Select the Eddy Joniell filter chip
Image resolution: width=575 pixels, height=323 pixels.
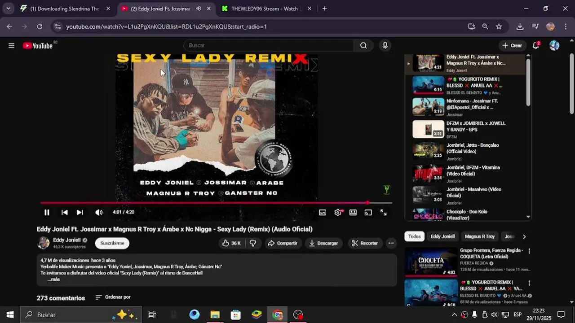(x=442, y=236)
